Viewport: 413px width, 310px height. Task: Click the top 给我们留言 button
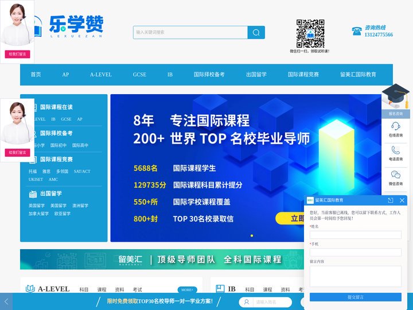tap(17, 54)
